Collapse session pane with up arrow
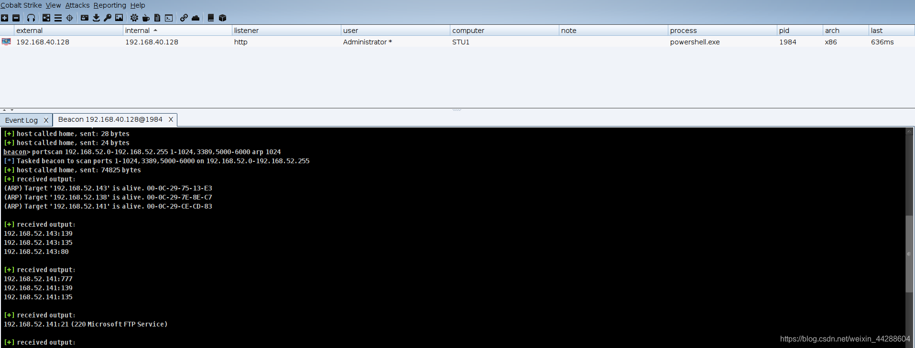Image resolution: width=915 pixels, height=348 pixels. [4, 110]
